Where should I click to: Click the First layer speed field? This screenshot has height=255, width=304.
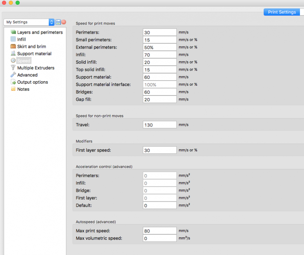(x=160, y=150)
